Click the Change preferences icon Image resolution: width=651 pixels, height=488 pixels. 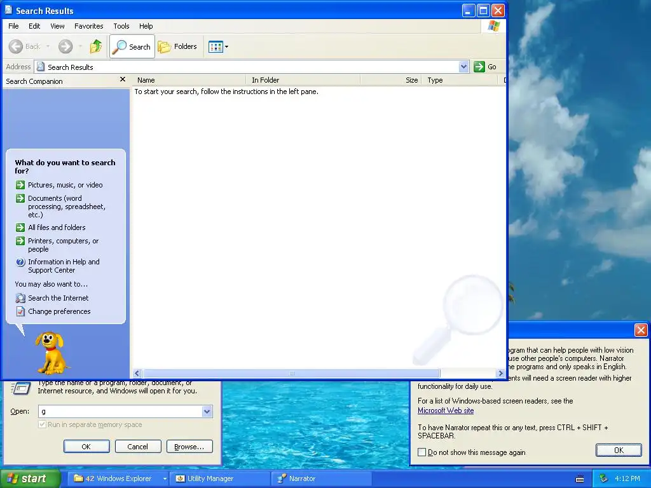[x=20, y=311]
